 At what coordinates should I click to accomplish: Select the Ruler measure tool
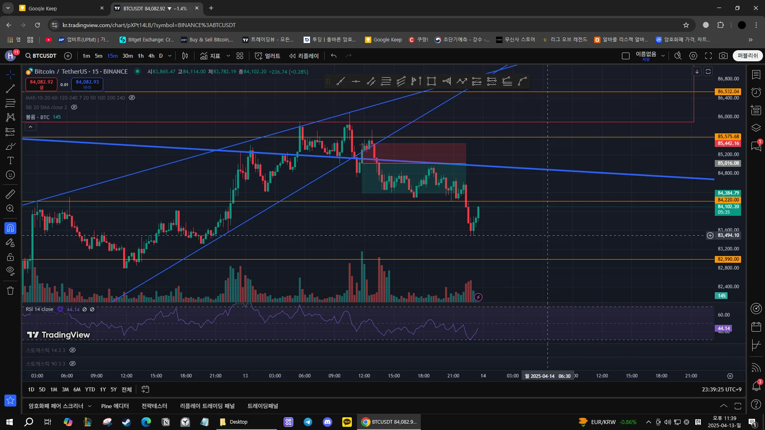pos(10,194)
